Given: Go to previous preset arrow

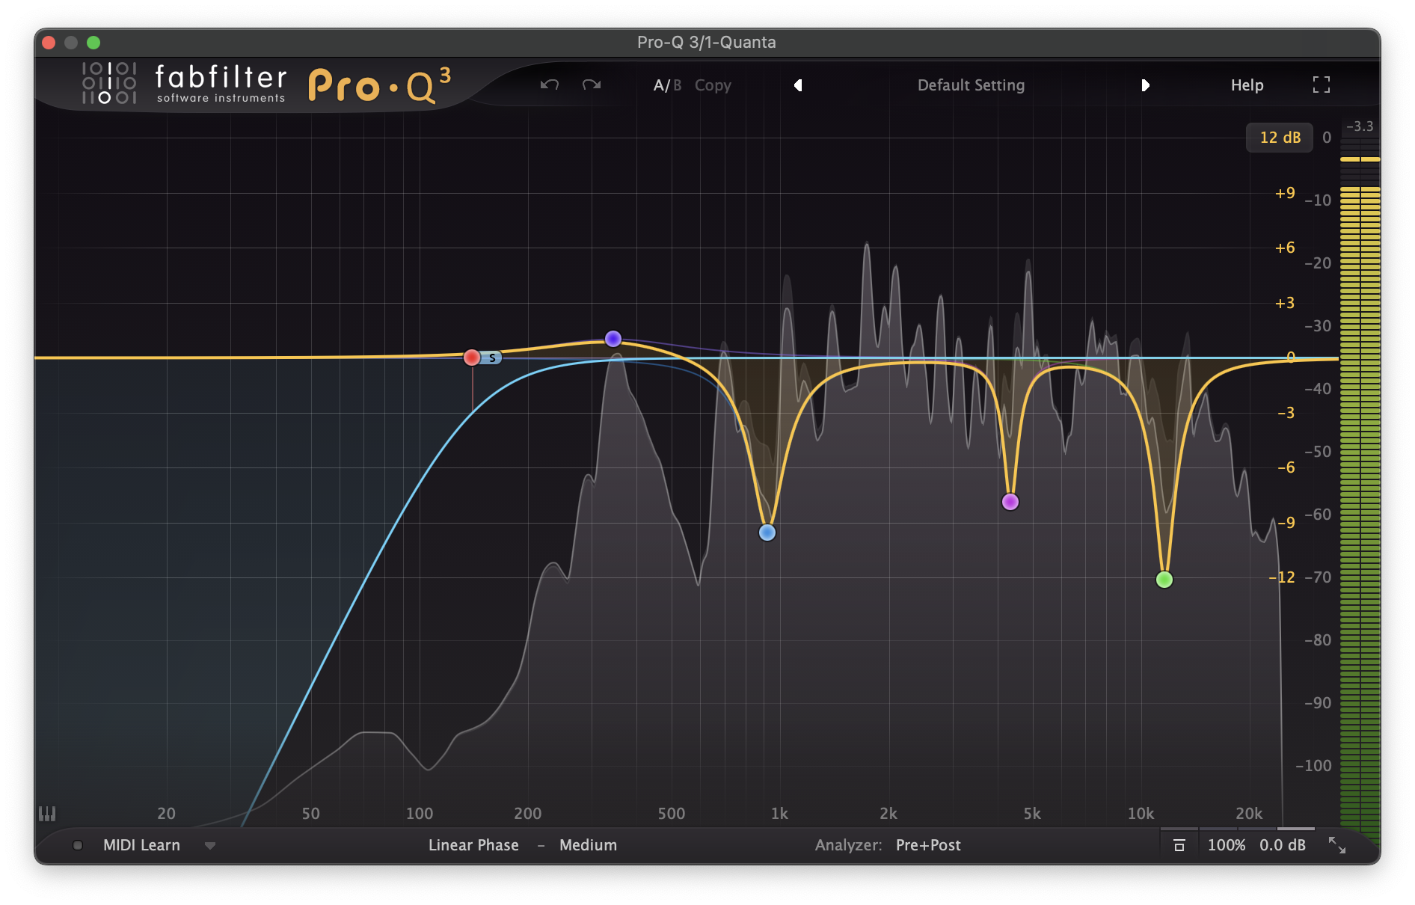Looking at the screenshot, I should [798, 85].
